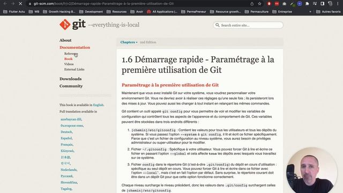Click the Search entire site field

point(248,25)
